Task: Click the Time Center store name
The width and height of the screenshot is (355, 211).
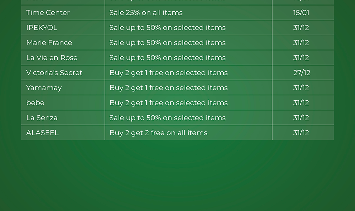Action: (48, 13)
